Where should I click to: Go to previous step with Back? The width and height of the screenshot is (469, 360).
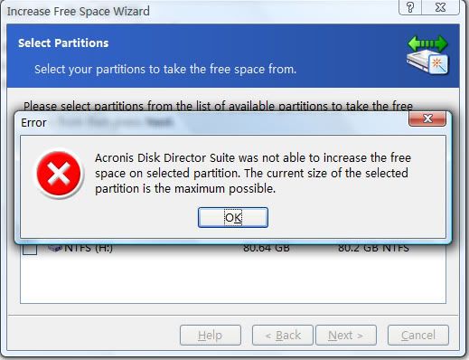[x=283, y=335]
